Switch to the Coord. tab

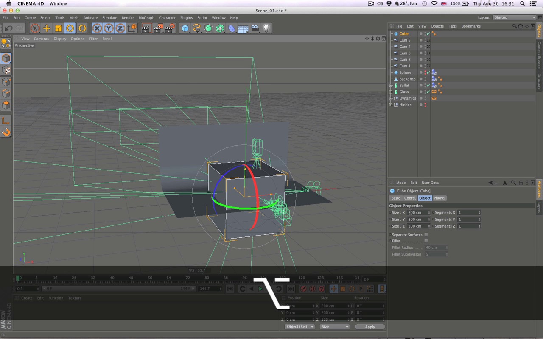[x=410, y=198]
